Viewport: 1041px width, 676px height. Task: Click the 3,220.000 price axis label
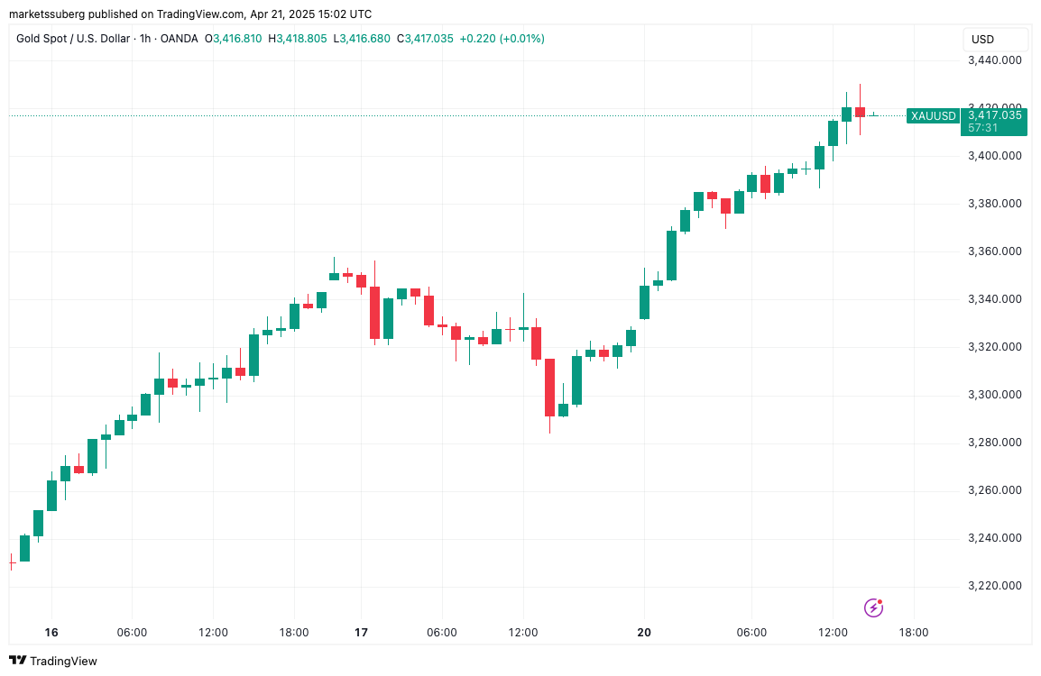(x=994, y=586)
